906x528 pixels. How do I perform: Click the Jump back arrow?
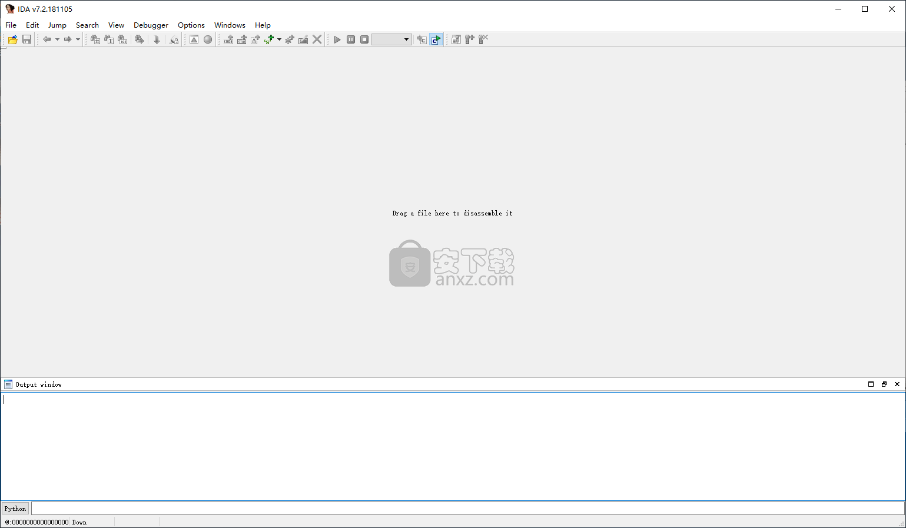coord(47,39)
